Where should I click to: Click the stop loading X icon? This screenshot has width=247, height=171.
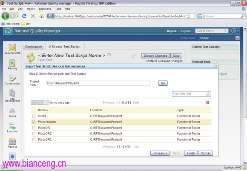point(33,16)
